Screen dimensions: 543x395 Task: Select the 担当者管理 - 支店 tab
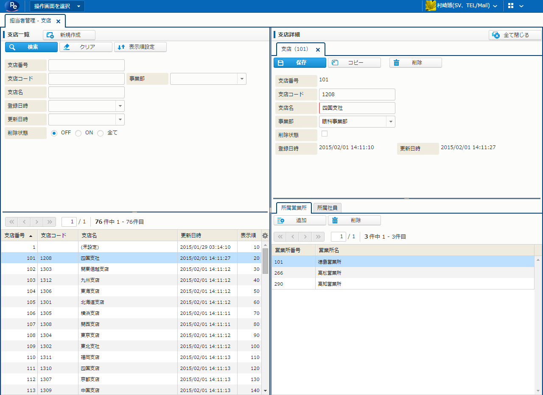coord(31,21)
